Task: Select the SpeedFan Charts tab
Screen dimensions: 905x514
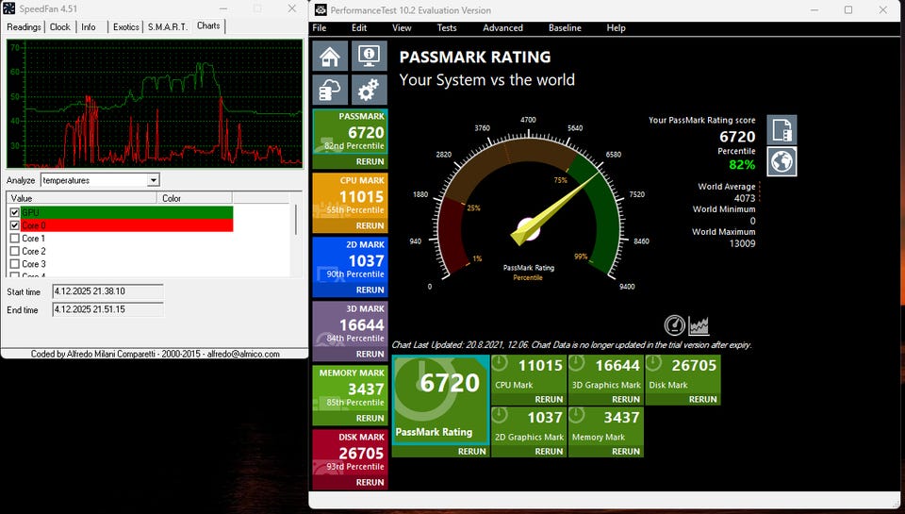Action: (208, 26)
